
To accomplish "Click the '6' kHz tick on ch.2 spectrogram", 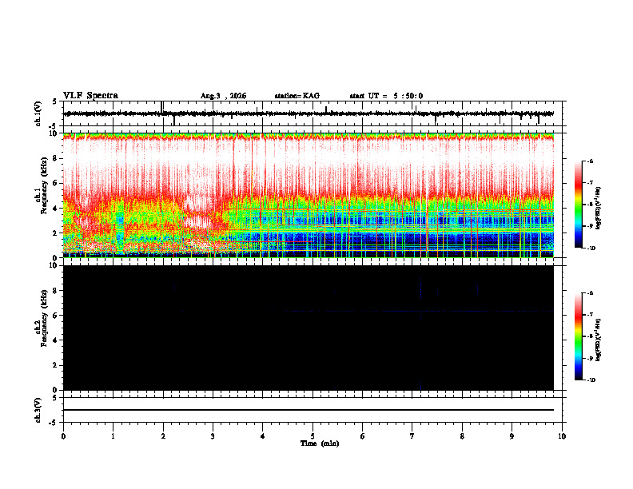I will tap(56, 316).
